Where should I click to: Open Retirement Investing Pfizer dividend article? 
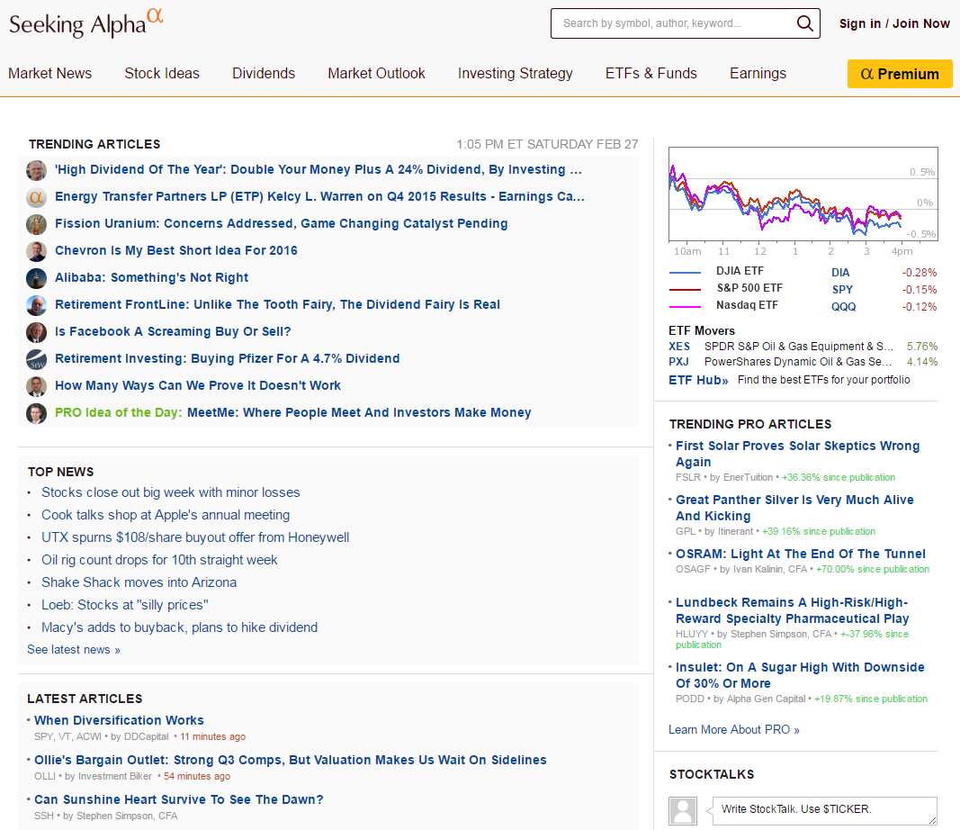coord(228,358)
